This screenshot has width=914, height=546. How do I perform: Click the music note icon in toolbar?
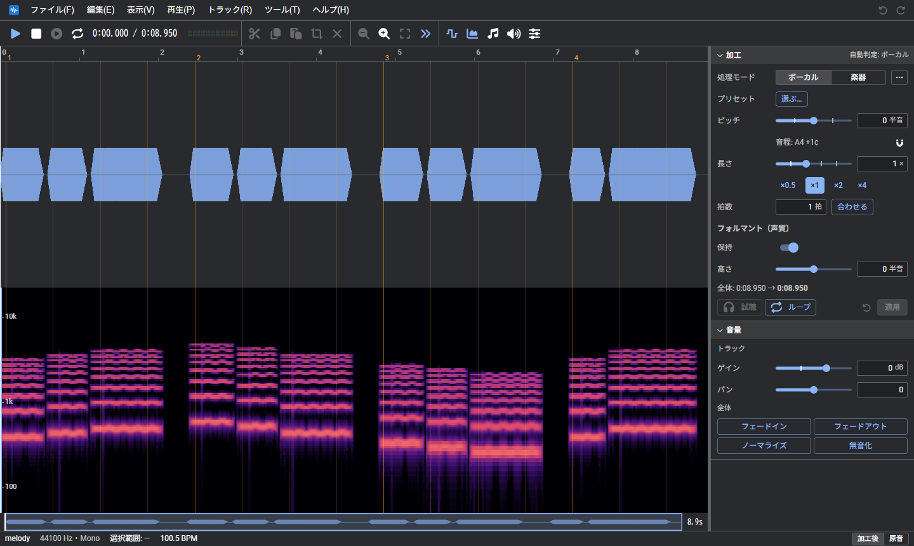[493, 34]
